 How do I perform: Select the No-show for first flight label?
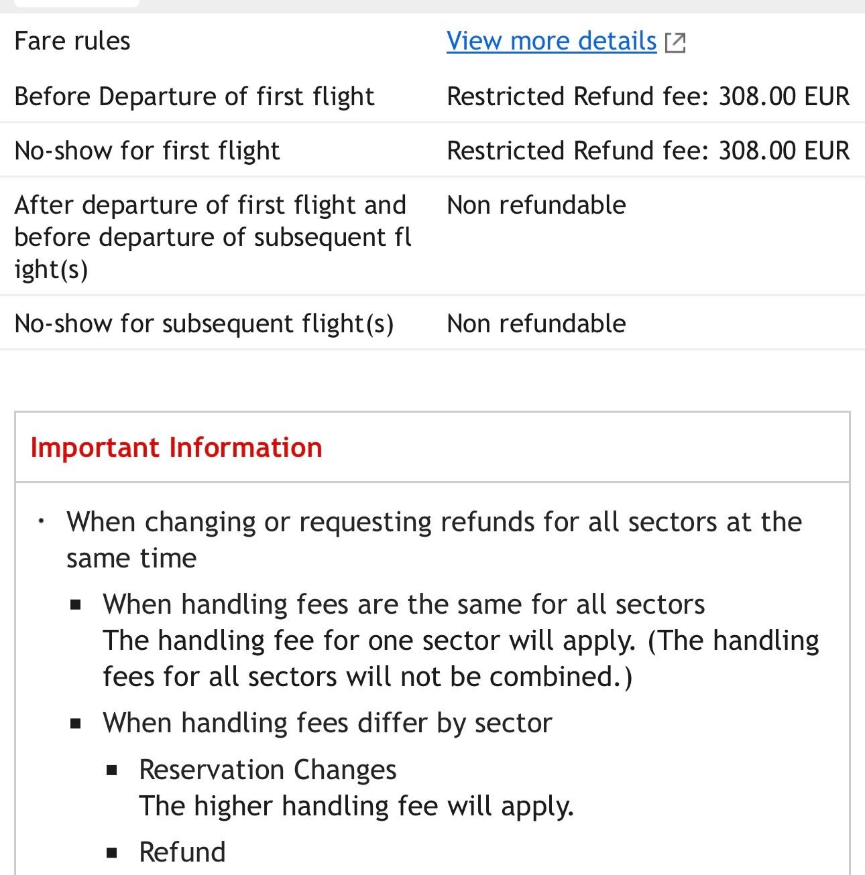[x=147, y=151]
